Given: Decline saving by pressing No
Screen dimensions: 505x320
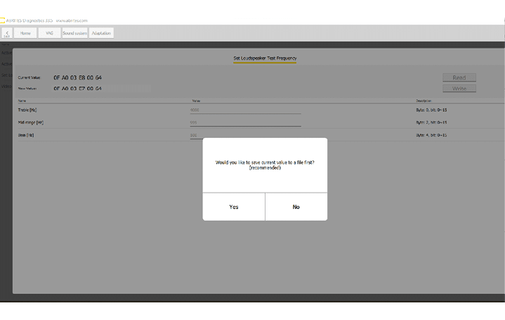Looking at the screenshot, I should (x=296, y=207).
